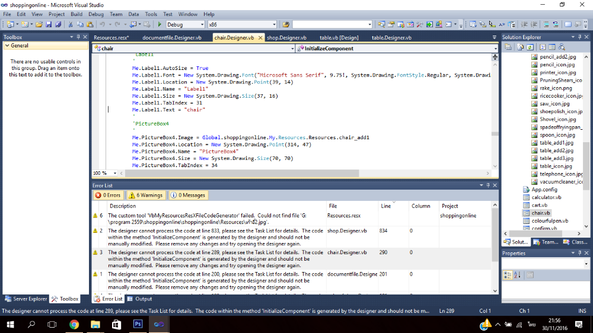Click the Save All toolbar icon
Viewport: 593px width, 333px height.
pos(58,24)
